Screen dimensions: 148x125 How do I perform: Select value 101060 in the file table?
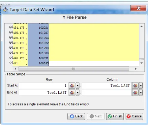click(44, 53)
